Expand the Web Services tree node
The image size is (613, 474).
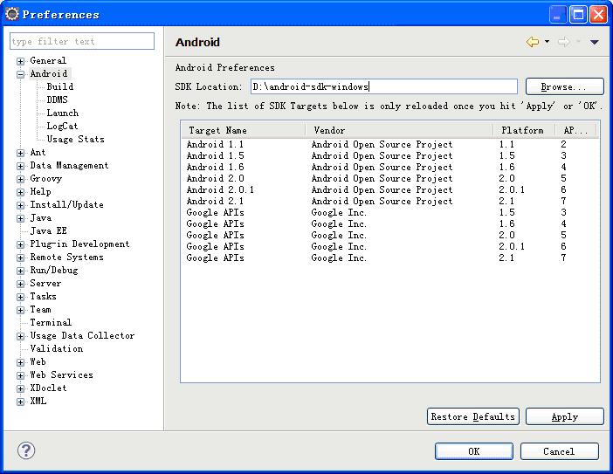(20, 375)
